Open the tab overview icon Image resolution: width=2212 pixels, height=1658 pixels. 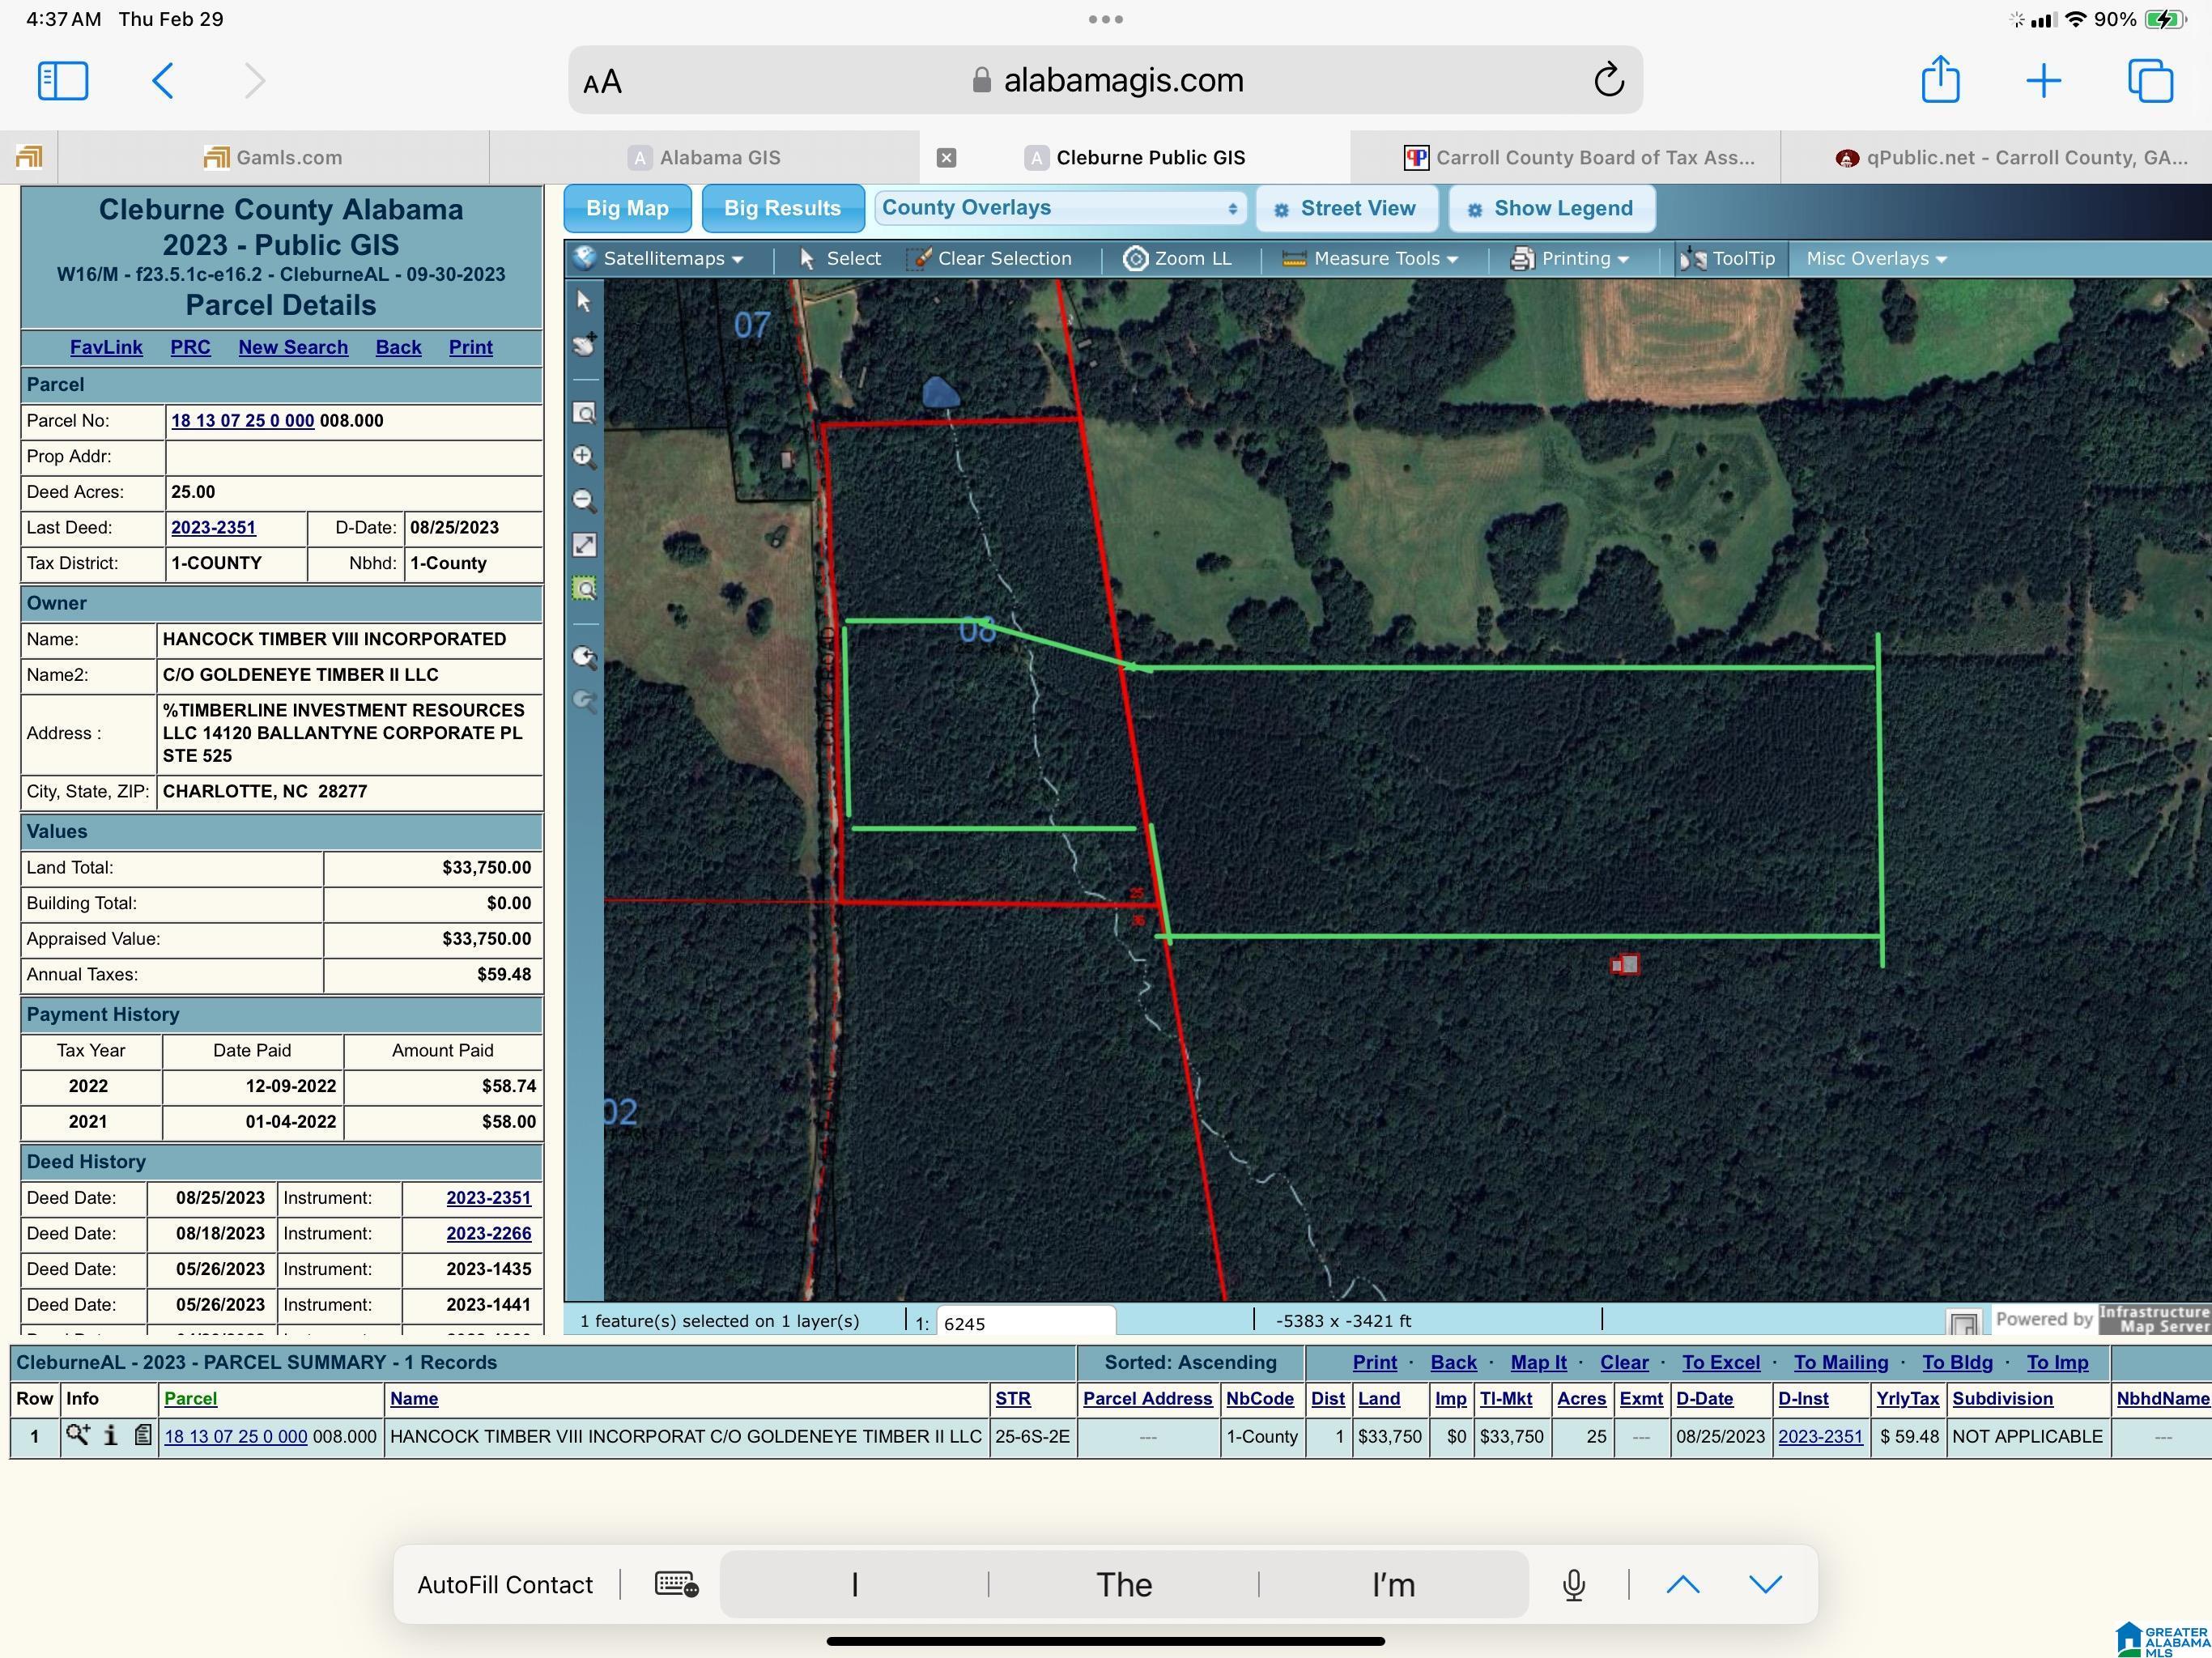pos(2151,80)
